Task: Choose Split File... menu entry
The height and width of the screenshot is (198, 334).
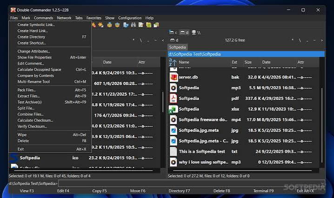Action: [x=50, y=108]
